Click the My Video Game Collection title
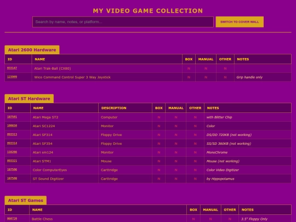This screenshot has width=296, height=222. coord(148,11)
